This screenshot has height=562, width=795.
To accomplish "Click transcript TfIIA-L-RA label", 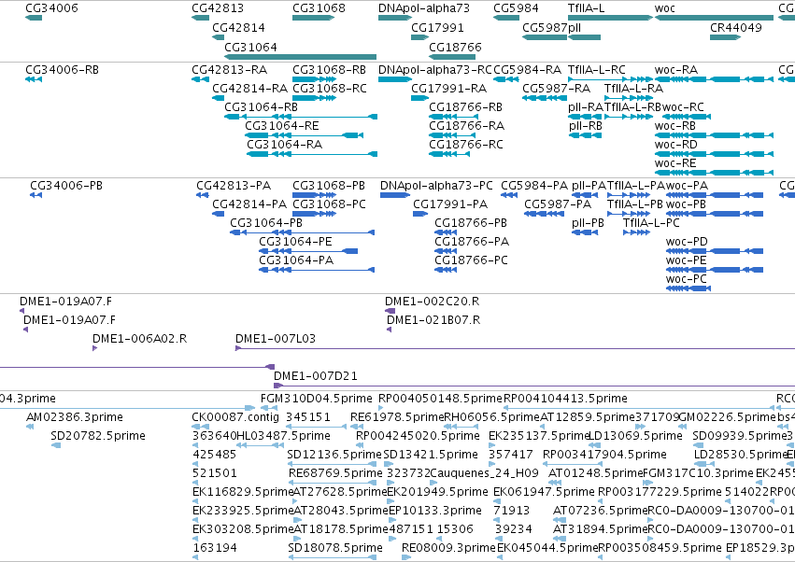I will pos(633,88).
